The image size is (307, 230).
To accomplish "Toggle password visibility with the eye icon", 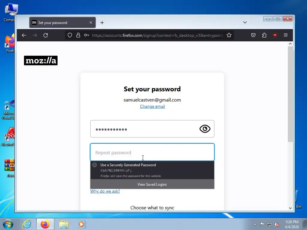I will (x=205, y=129).
